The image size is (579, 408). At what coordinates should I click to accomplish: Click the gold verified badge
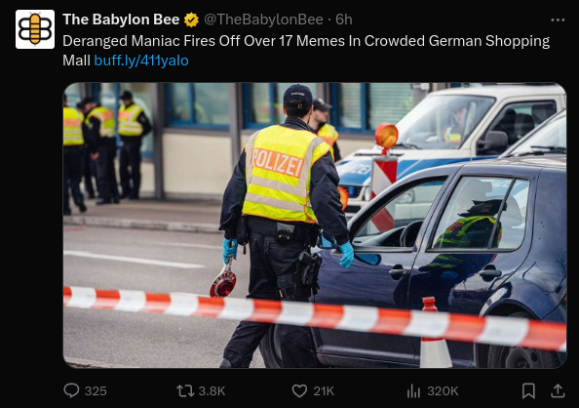(191, 20)
